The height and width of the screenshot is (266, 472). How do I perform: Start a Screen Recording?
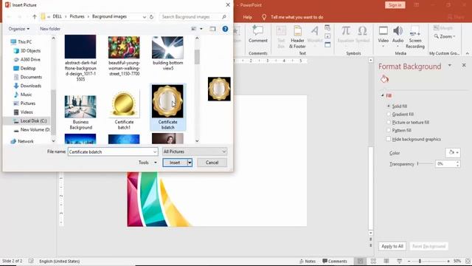(x=415, y=37)
